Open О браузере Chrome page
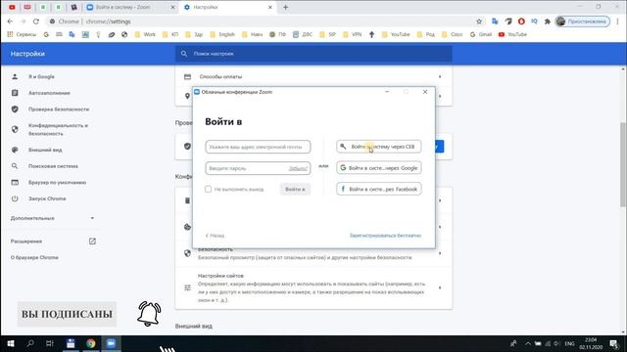 pyautogui.click(x=34, y=257)
